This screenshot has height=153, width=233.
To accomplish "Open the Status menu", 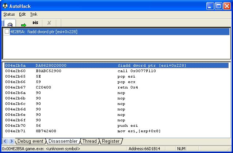I will [9, 14].
